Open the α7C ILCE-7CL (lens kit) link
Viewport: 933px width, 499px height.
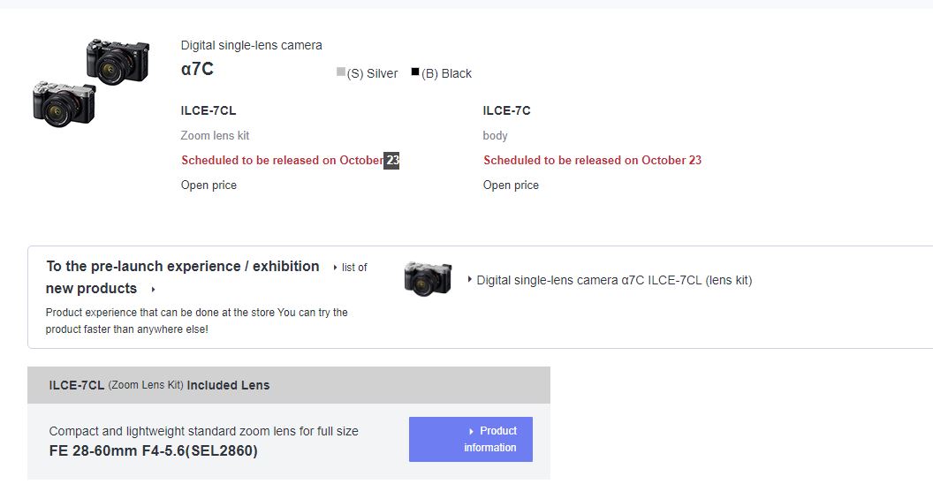614,280
